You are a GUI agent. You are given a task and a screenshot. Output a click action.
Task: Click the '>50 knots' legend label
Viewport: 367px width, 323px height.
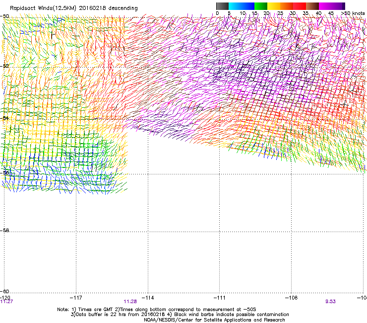pos(353,13)
